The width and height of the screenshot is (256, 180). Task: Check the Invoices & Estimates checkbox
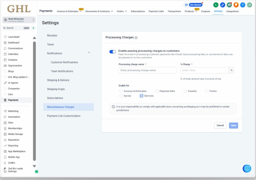121,91
